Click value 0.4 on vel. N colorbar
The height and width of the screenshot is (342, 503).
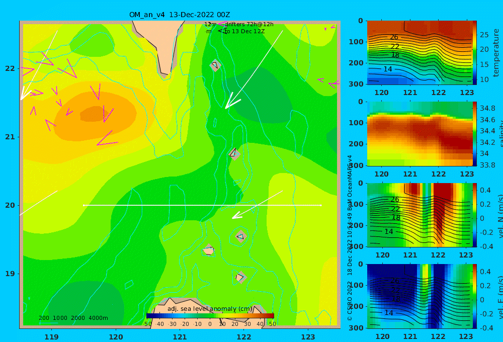coord(485,190)
